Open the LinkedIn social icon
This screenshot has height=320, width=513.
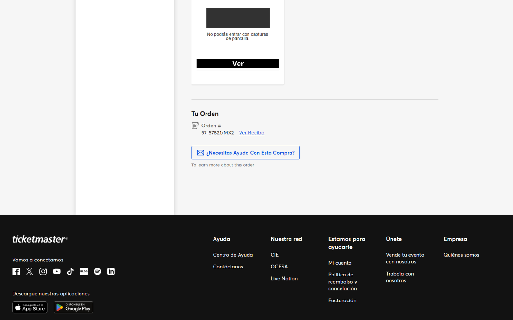(111, 271)
